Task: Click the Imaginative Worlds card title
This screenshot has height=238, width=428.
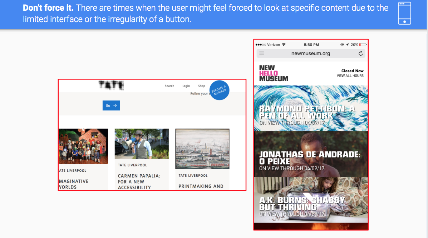Action: [73, 184]
